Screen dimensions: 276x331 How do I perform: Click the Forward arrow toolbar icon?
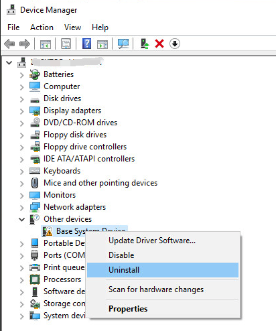[x=25, y=44]
